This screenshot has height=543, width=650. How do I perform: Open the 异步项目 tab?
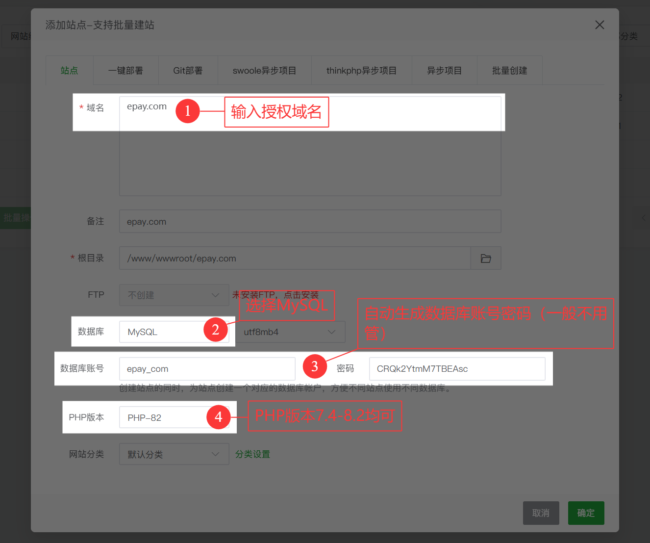point(444,71)
